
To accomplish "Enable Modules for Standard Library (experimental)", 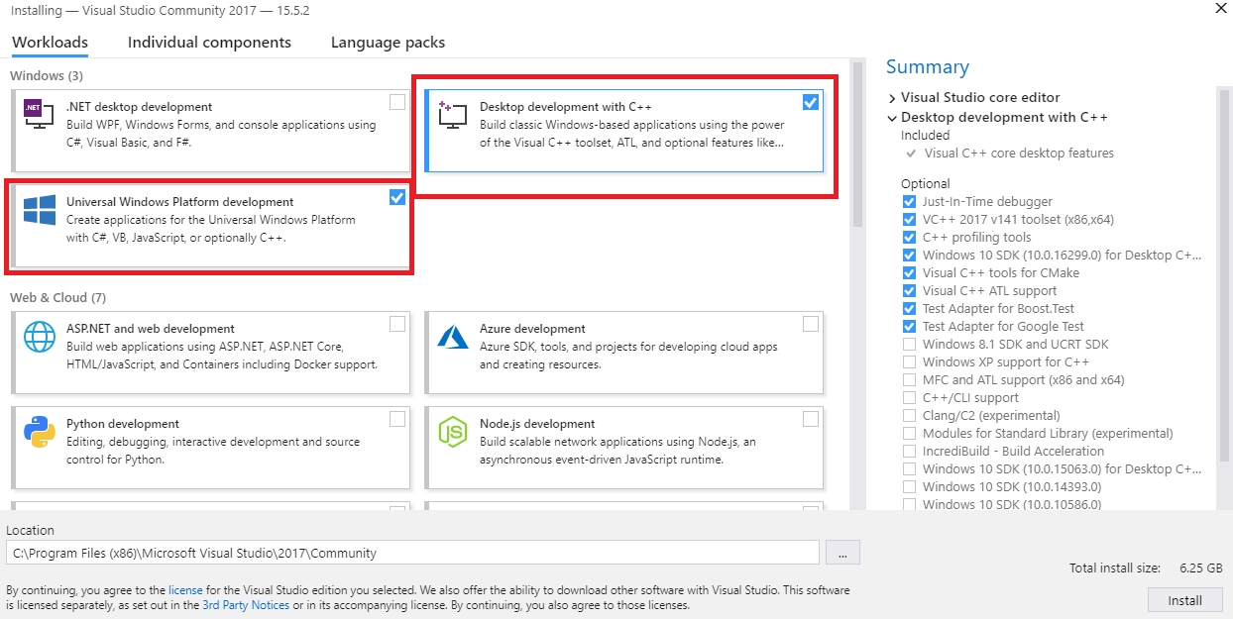I will tap(909, 433).
